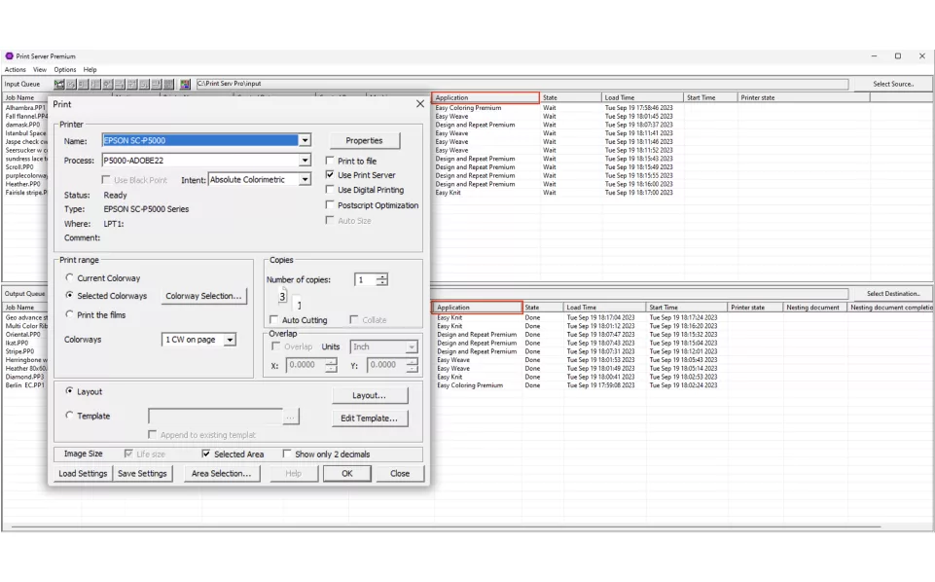Image resolution: width=935 pixels, height=582 pixels.
Task: Click the colorful icon beside the input path
Action: [185, 85]
